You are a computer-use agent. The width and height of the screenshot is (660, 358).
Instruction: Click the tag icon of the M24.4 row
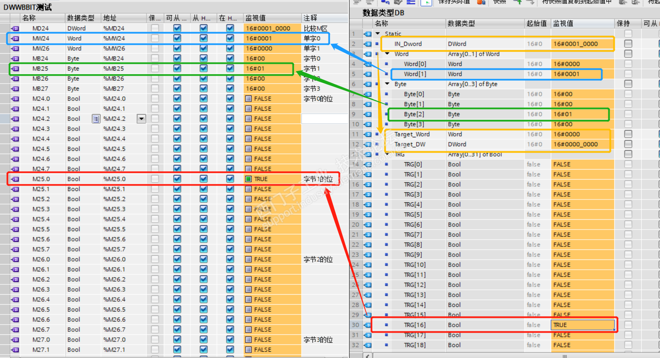coord(15,139)
